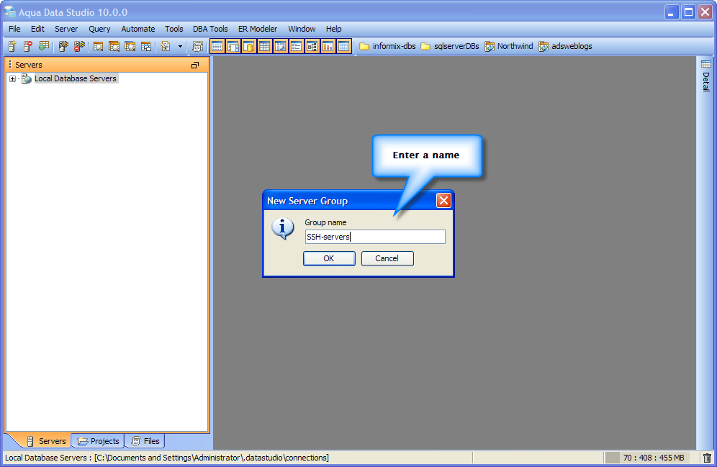Open the adsweblogs server shortcut

565,46
